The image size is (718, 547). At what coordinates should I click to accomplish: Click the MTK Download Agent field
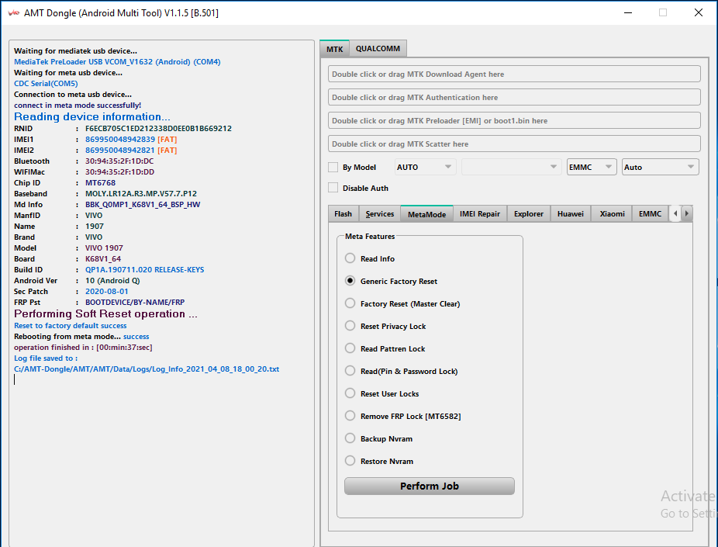514,74
